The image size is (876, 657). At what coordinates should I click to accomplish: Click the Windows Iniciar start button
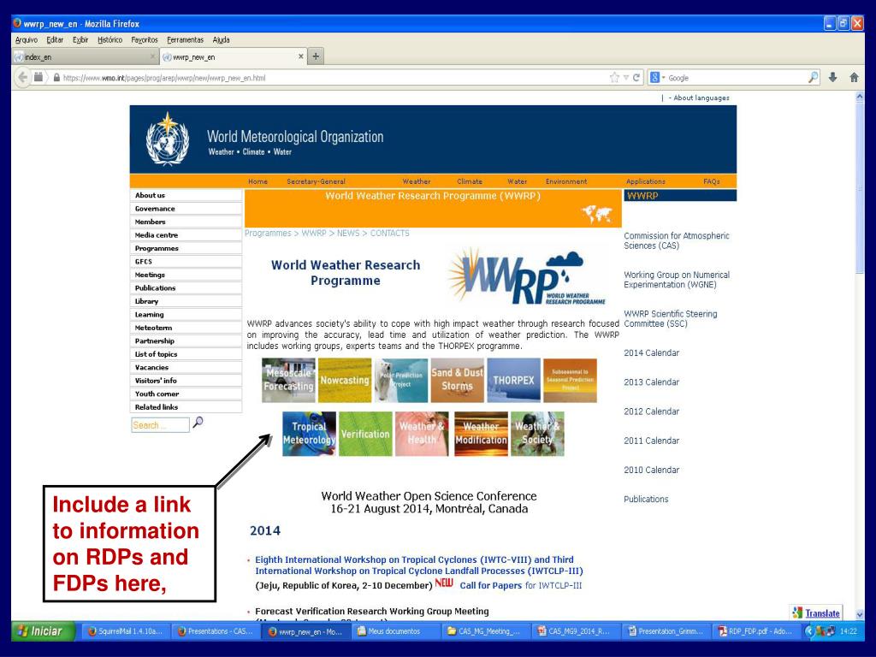tap(42, 631)
